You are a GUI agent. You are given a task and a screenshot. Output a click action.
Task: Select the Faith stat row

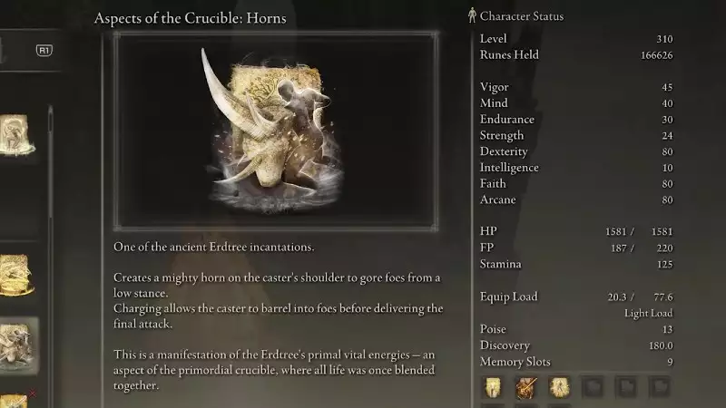click(x=576, y=184)
